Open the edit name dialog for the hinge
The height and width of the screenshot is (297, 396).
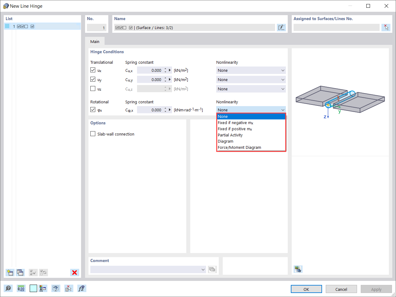281,28
